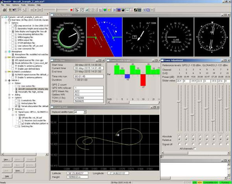Open the Window menu
Viewport: 232px width, 184px height.
[31, 5]
